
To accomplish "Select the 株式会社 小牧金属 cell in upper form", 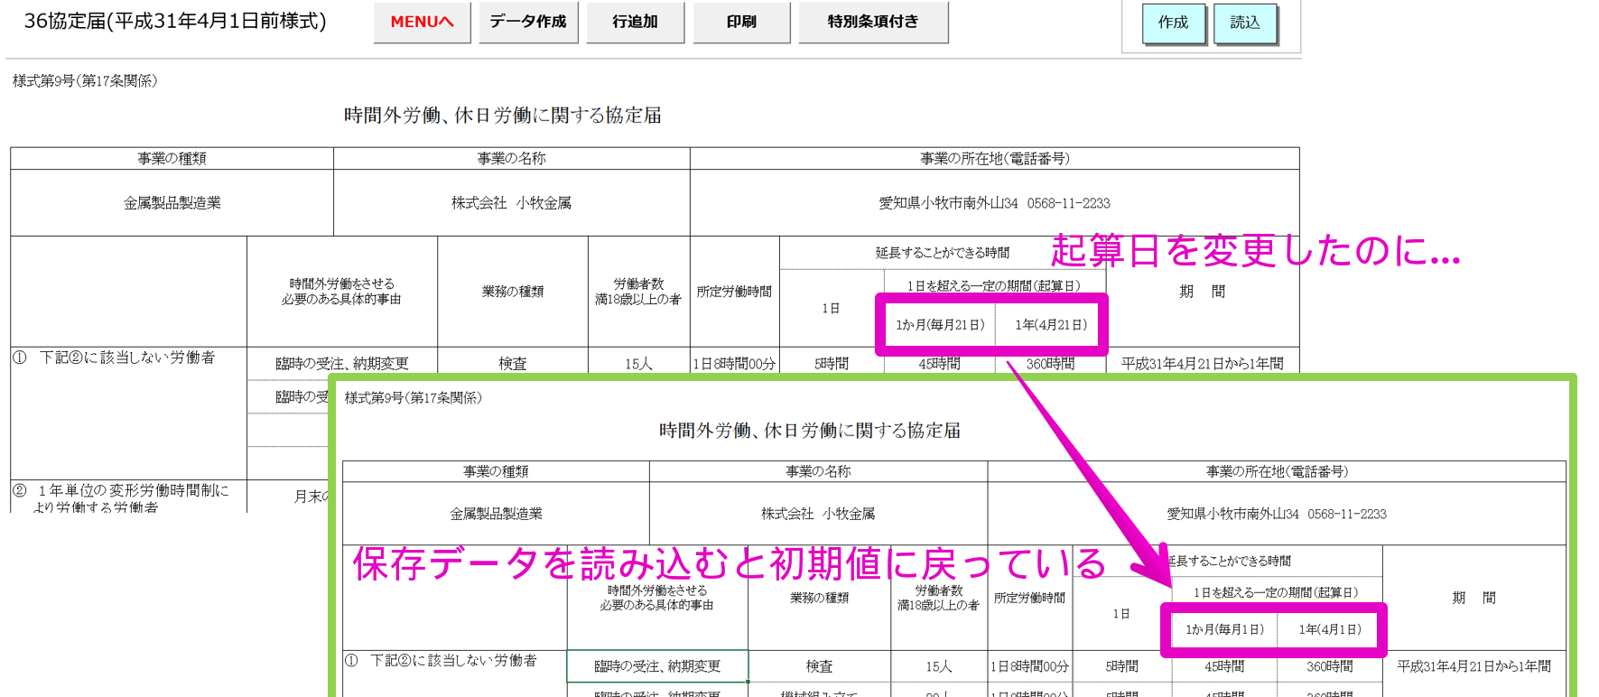I will coord(511,203).
